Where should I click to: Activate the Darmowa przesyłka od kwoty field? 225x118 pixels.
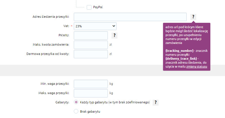[91, 54]
